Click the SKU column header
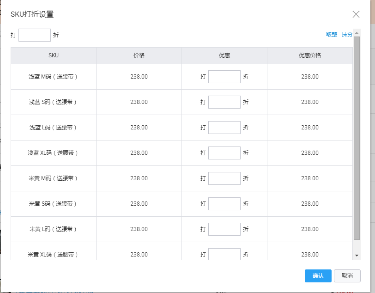This screenshot has height=293, width=375. [54, 55]
